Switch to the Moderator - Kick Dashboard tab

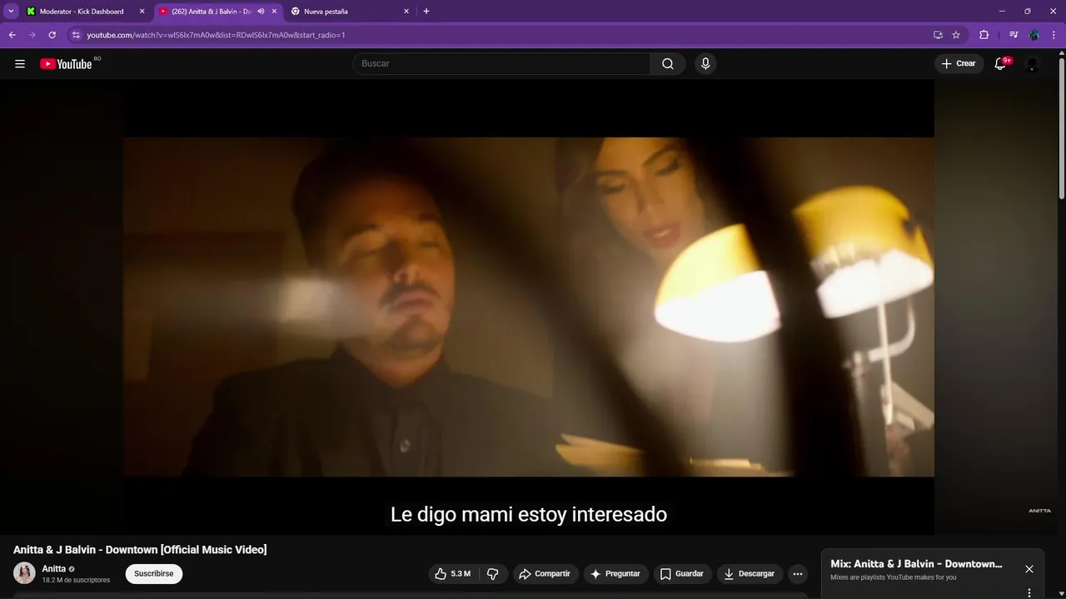[x=82, y=12]
